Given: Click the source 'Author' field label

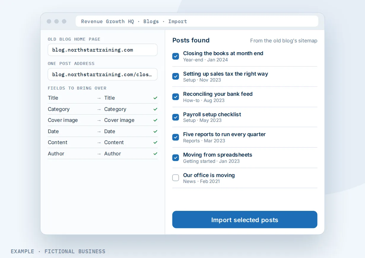Looking at the screenshot, I should [56, 154].
